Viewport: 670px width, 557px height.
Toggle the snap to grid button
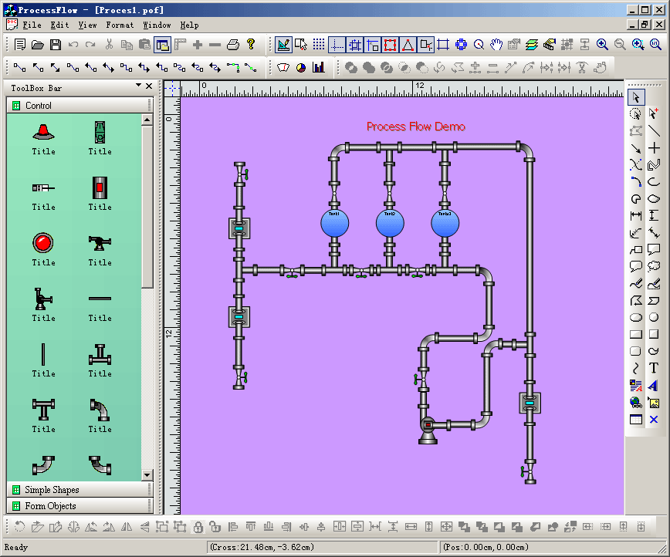pos(354,45)
